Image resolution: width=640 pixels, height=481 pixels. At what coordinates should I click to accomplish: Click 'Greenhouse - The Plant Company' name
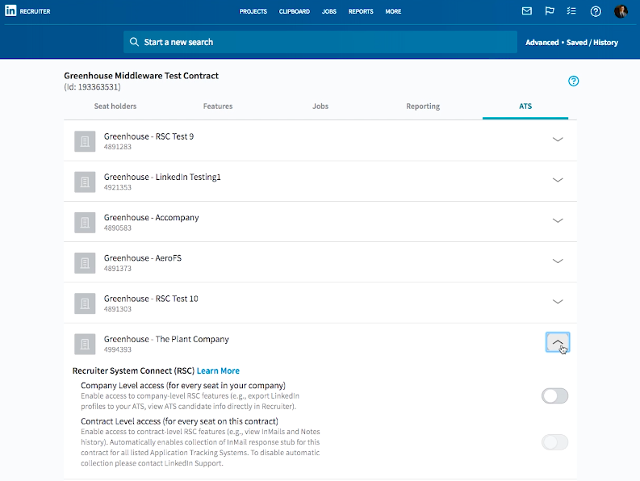click(166, 339)
